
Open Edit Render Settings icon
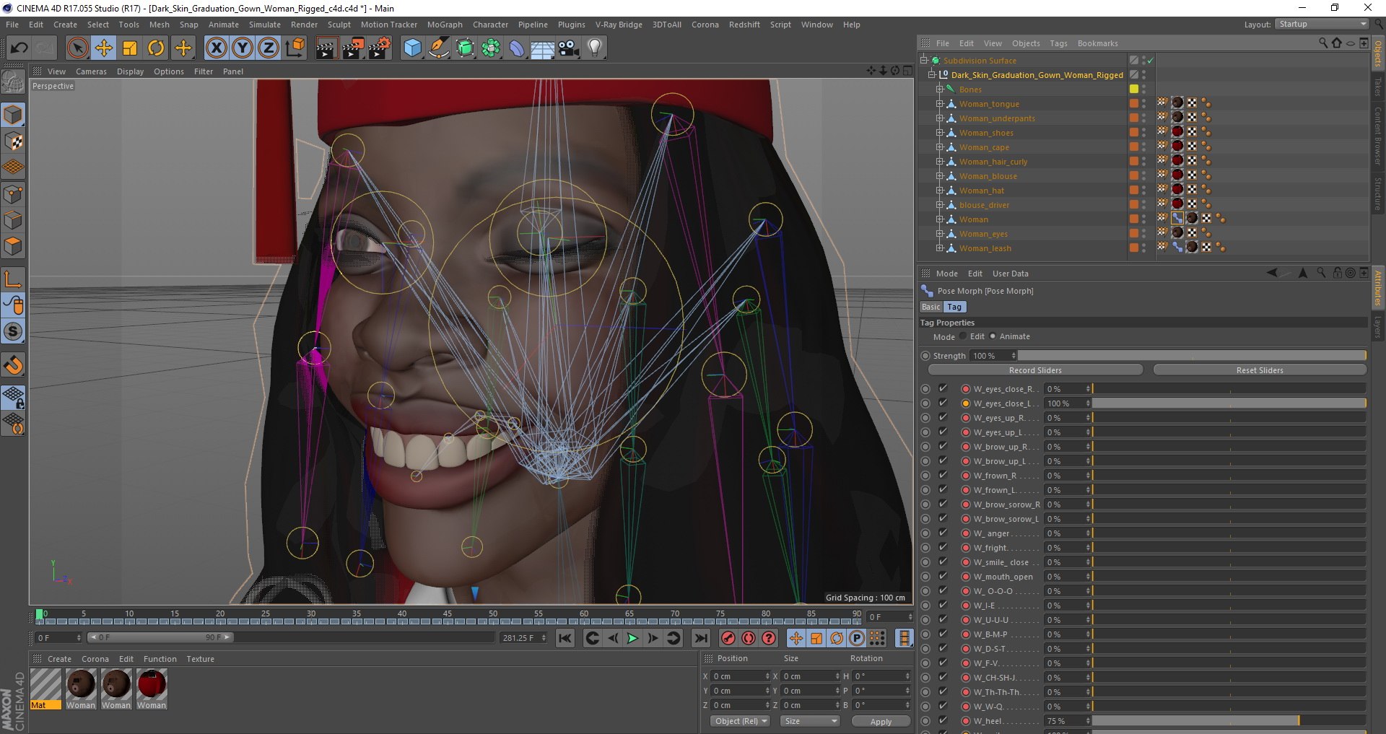380,48
